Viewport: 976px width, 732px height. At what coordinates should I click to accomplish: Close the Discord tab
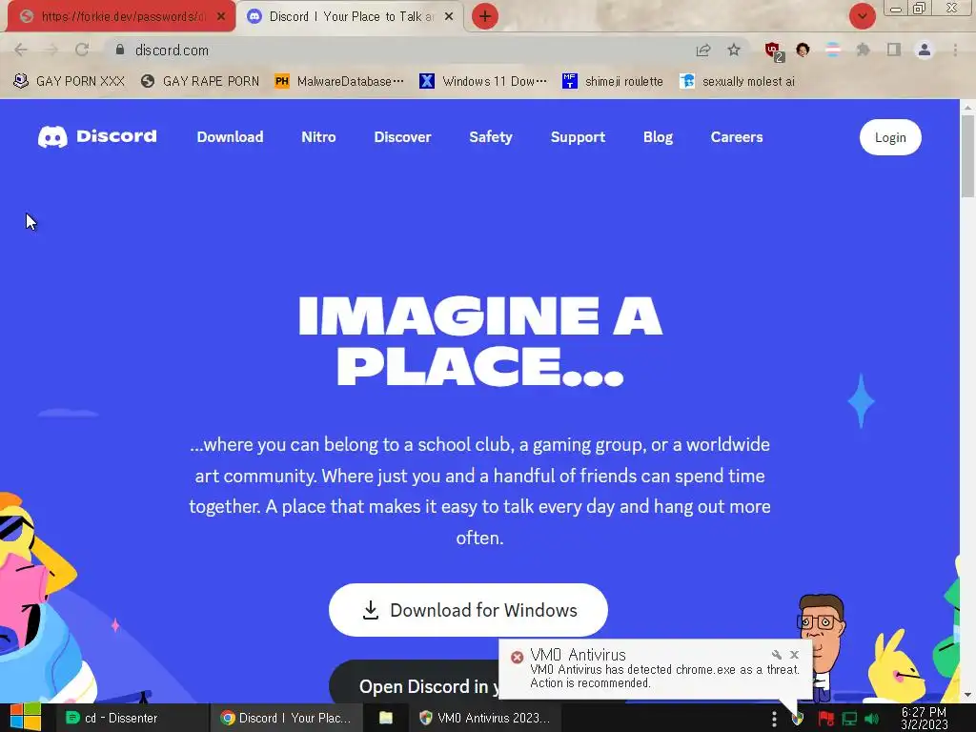click(x=449, y=17)
